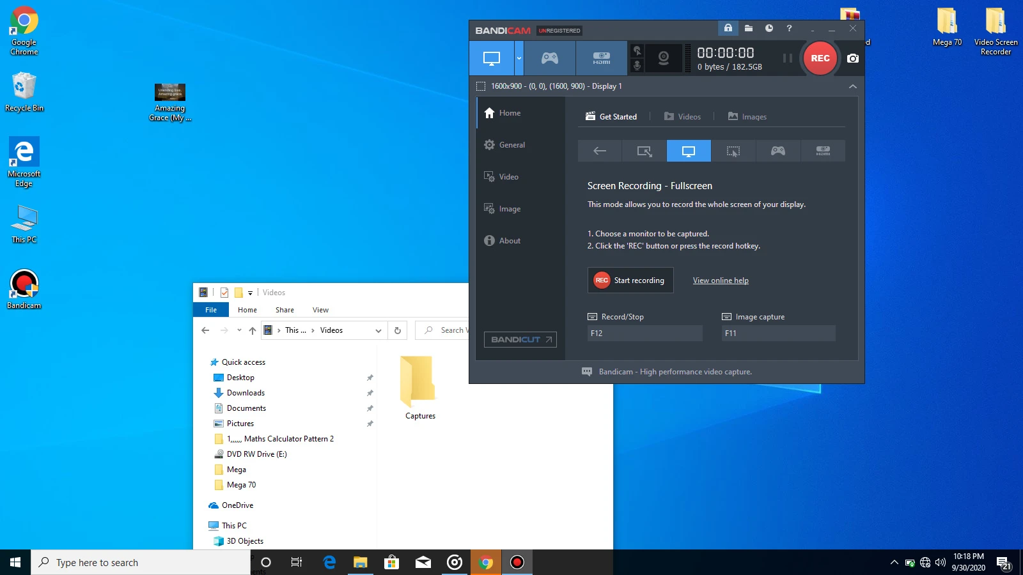The width and height of the screenshot is (1023, 575).
Task: Refresh the Videos folder
Action: (397, 330)
